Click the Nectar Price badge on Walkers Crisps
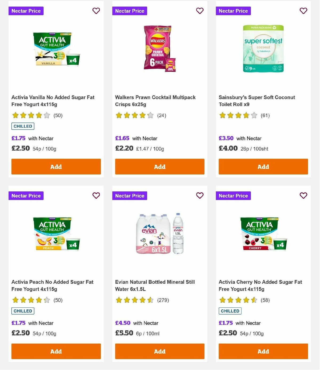Viewport: 320px width, 370px height. click(130, 11)
